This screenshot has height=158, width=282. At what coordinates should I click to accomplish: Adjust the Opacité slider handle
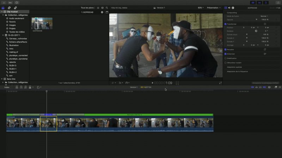pos(257,20)
